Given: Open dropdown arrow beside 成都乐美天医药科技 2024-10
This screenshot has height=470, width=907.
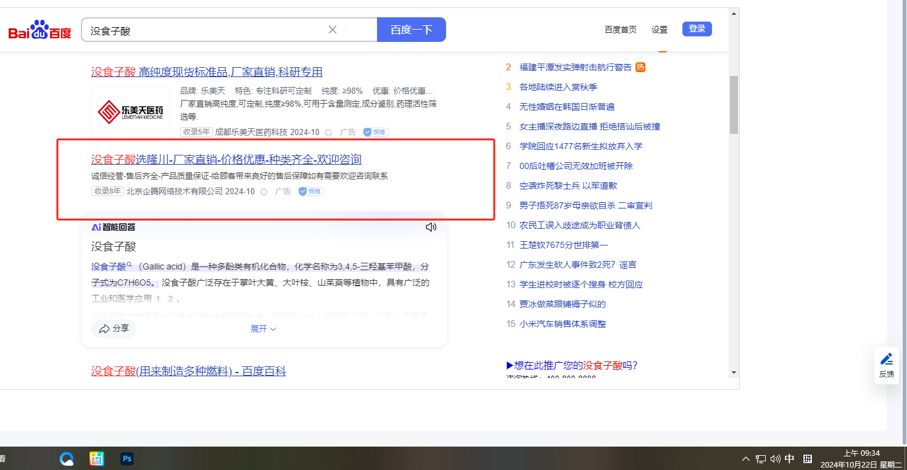Looking at the screenshot, I should [328, 133].
